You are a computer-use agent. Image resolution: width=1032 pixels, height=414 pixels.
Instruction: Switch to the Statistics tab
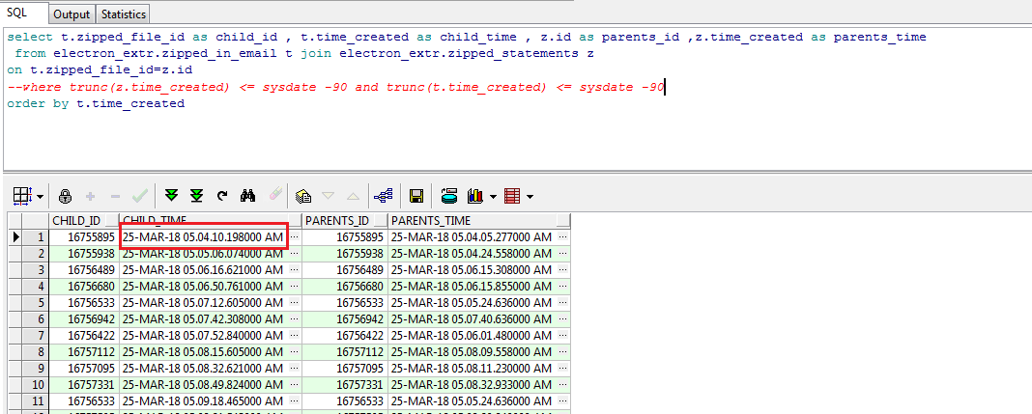pyautogui.click(x=124, y=14)
